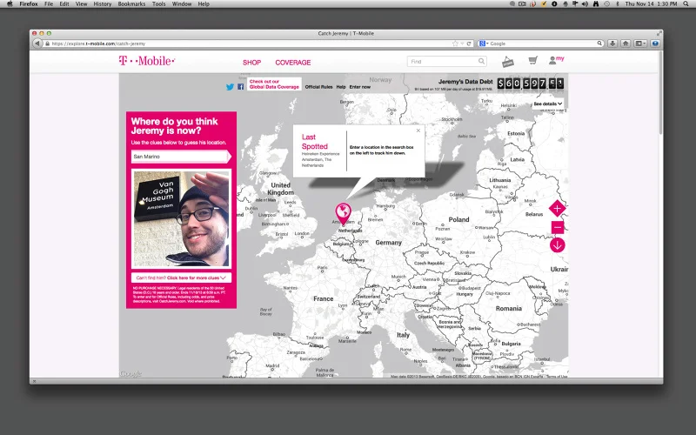Open Firefox downloads arrow icon
Image resolution: width=696 pixels, height=435 pixels.
(x=612, y=43)
